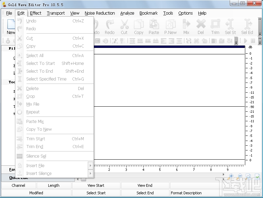
Task: Open the Transport menu
Action: click(x=56, y=13)
